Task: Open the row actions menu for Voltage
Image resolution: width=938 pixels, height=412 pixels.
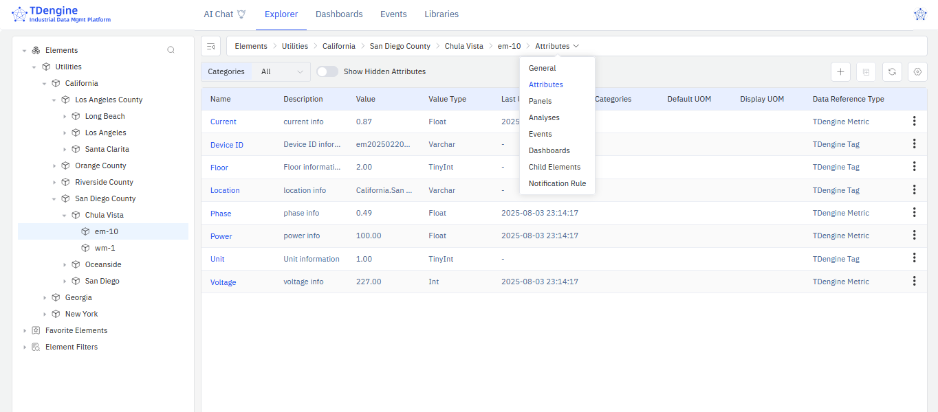Action: pyautogui.click(x=914, y=281)
